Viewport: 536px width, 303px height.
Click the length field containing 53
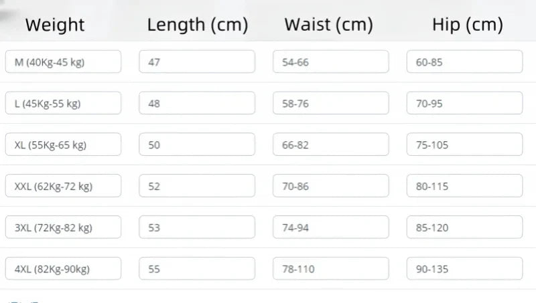pyautogui.click(x=197, y=227)
